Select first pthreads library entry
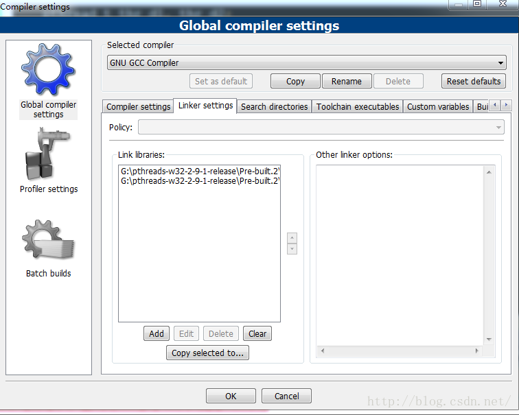This screenshot has width=519, height=415. pyautogui.click(x=199, y=171)
